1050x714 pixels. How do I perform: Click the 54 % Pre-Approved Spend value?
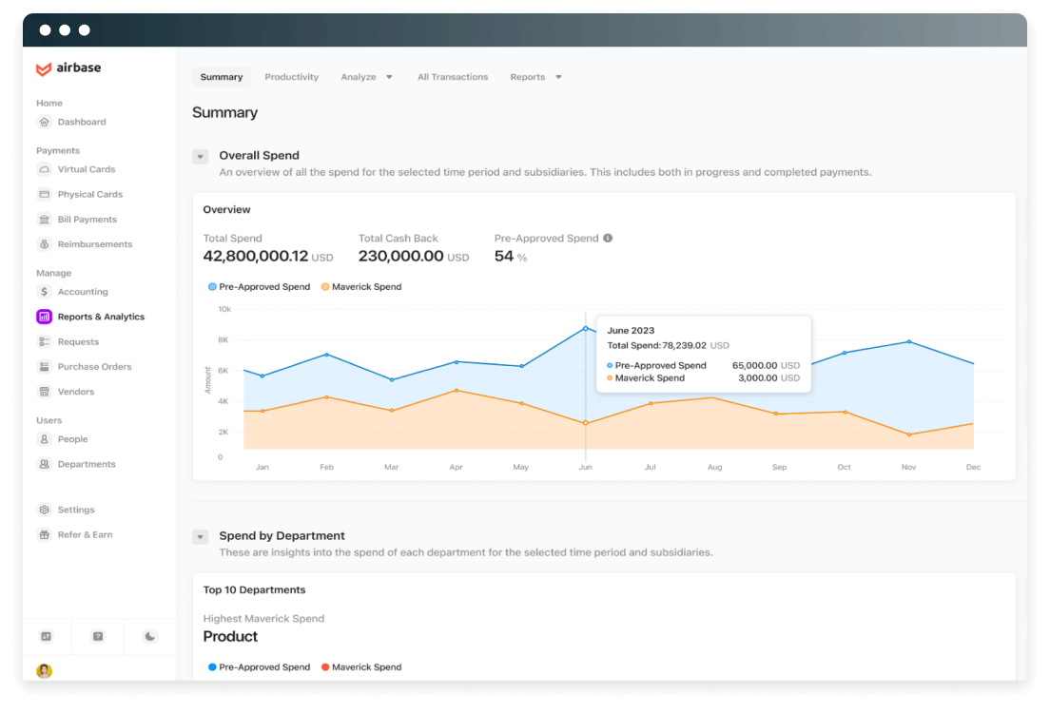511,257
